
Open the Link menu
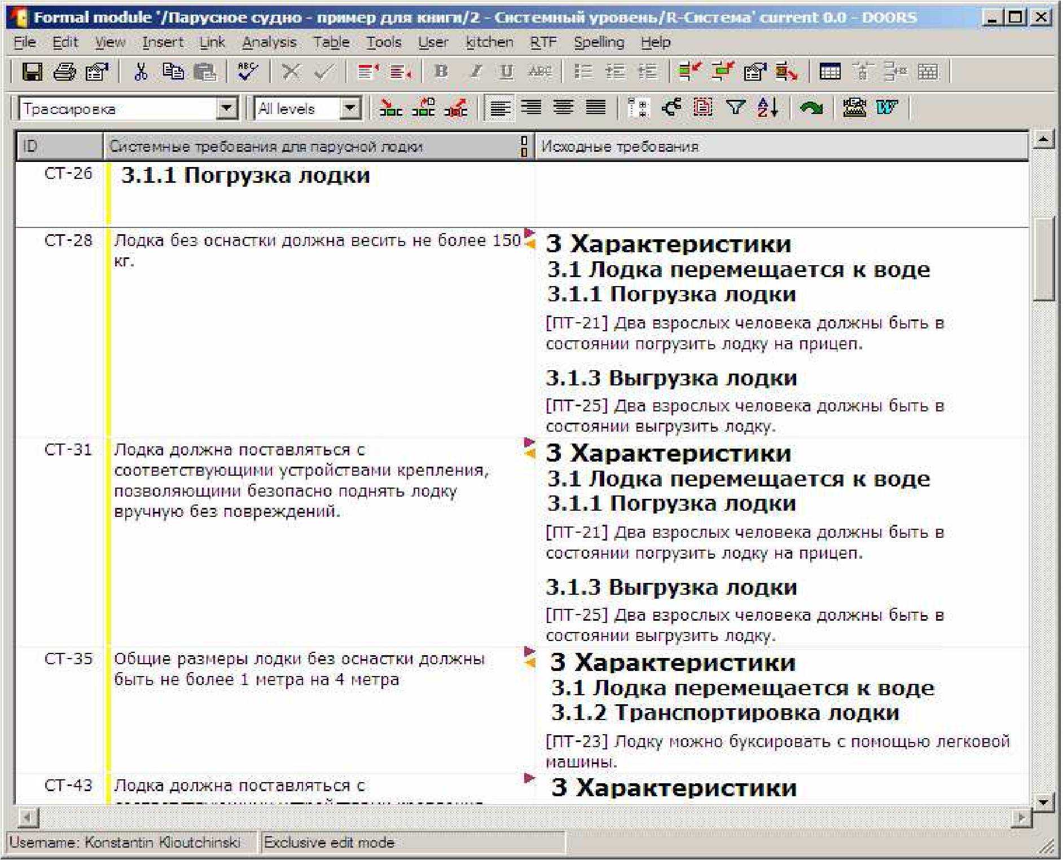point(212,42)
